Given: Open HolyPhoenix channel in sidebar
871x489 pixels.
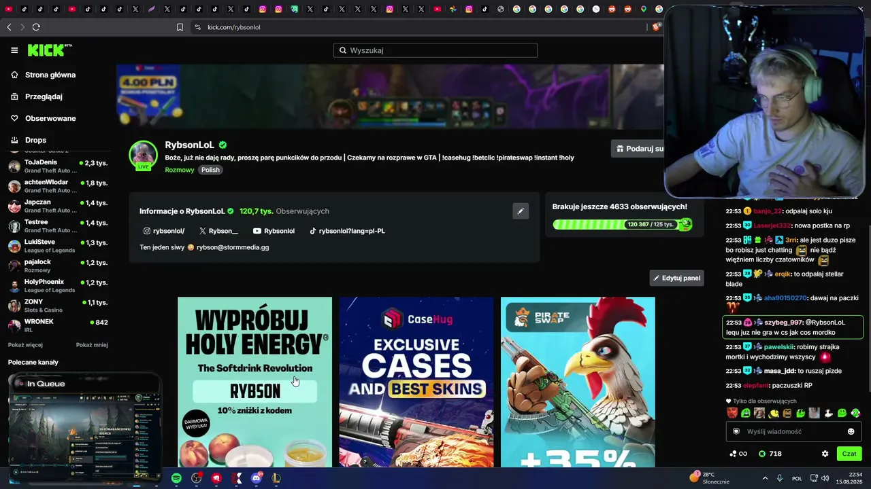Looking at the screenshot, I should 58,286.
